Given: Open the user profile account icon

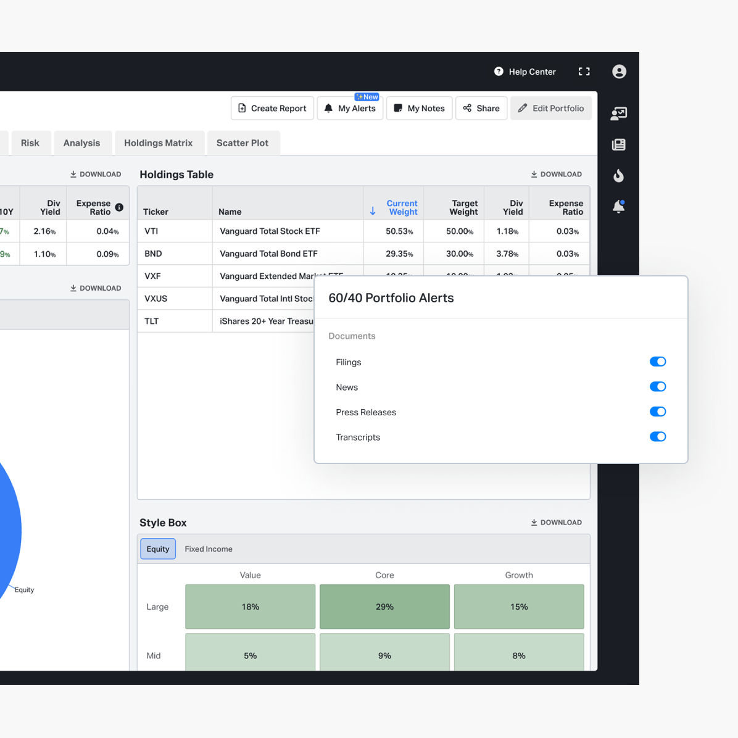Looking at the screenshot, I should pos(619,72).
